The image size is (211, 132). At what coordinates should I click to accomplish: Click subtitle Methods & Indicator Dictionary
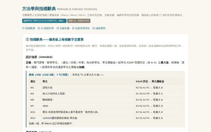77,9
